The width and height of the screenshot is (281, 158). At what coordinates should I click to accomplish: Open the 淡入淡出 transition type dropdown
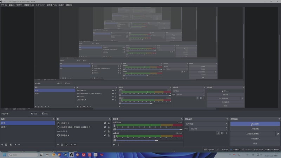(206, 124)
